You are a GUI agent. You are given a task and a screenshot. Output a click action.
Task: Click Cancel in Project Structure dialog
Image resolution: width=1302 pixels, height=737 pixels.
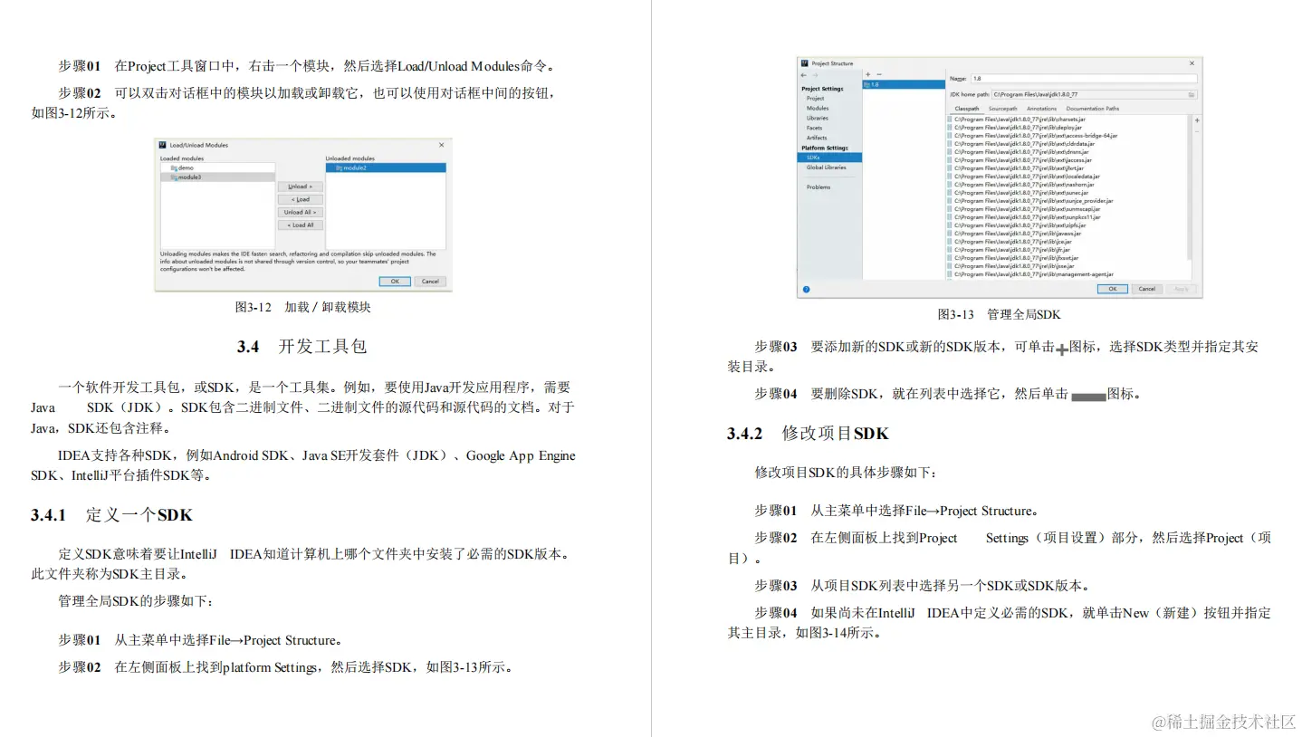click(1147, 289)
